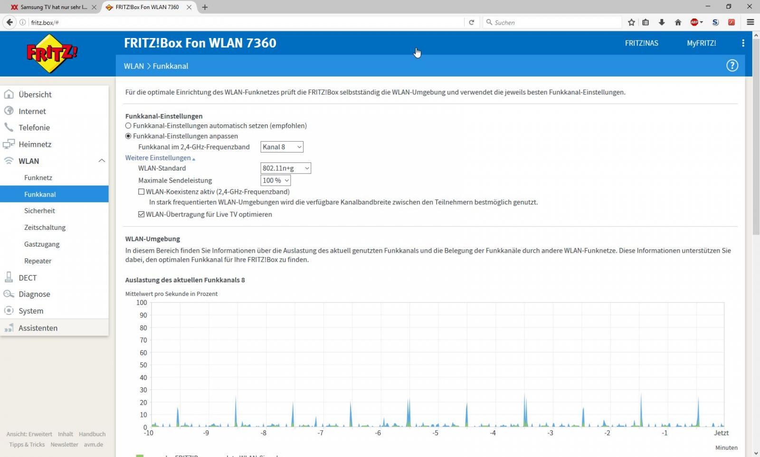This screenshot has width=760, height=457.
Task: Select Funkkanal-Einstellungen anpassen radio button
Action: click(128, 136)
